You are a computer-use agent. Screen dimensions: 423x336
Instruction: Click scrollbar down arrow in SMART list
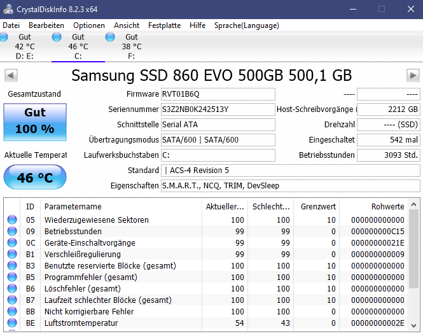point(414,325)
